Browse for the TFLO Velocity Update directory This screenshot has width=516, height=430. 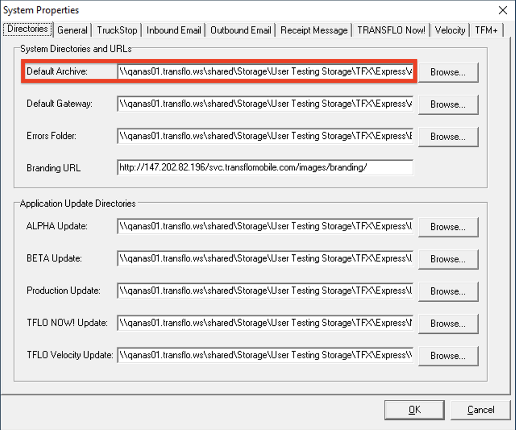[x=448, y=356]
